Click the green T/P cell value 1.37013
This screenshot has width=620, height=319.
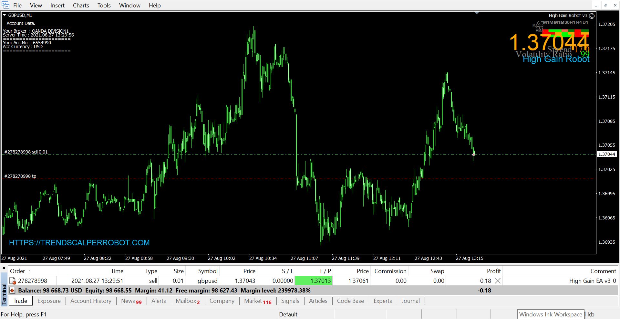(x=314, y=281)
